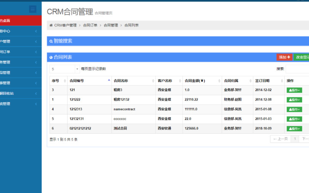Open 操作 dropdown for contract 121222
Viewport: 309px width, 193px height.
[294, 100]
